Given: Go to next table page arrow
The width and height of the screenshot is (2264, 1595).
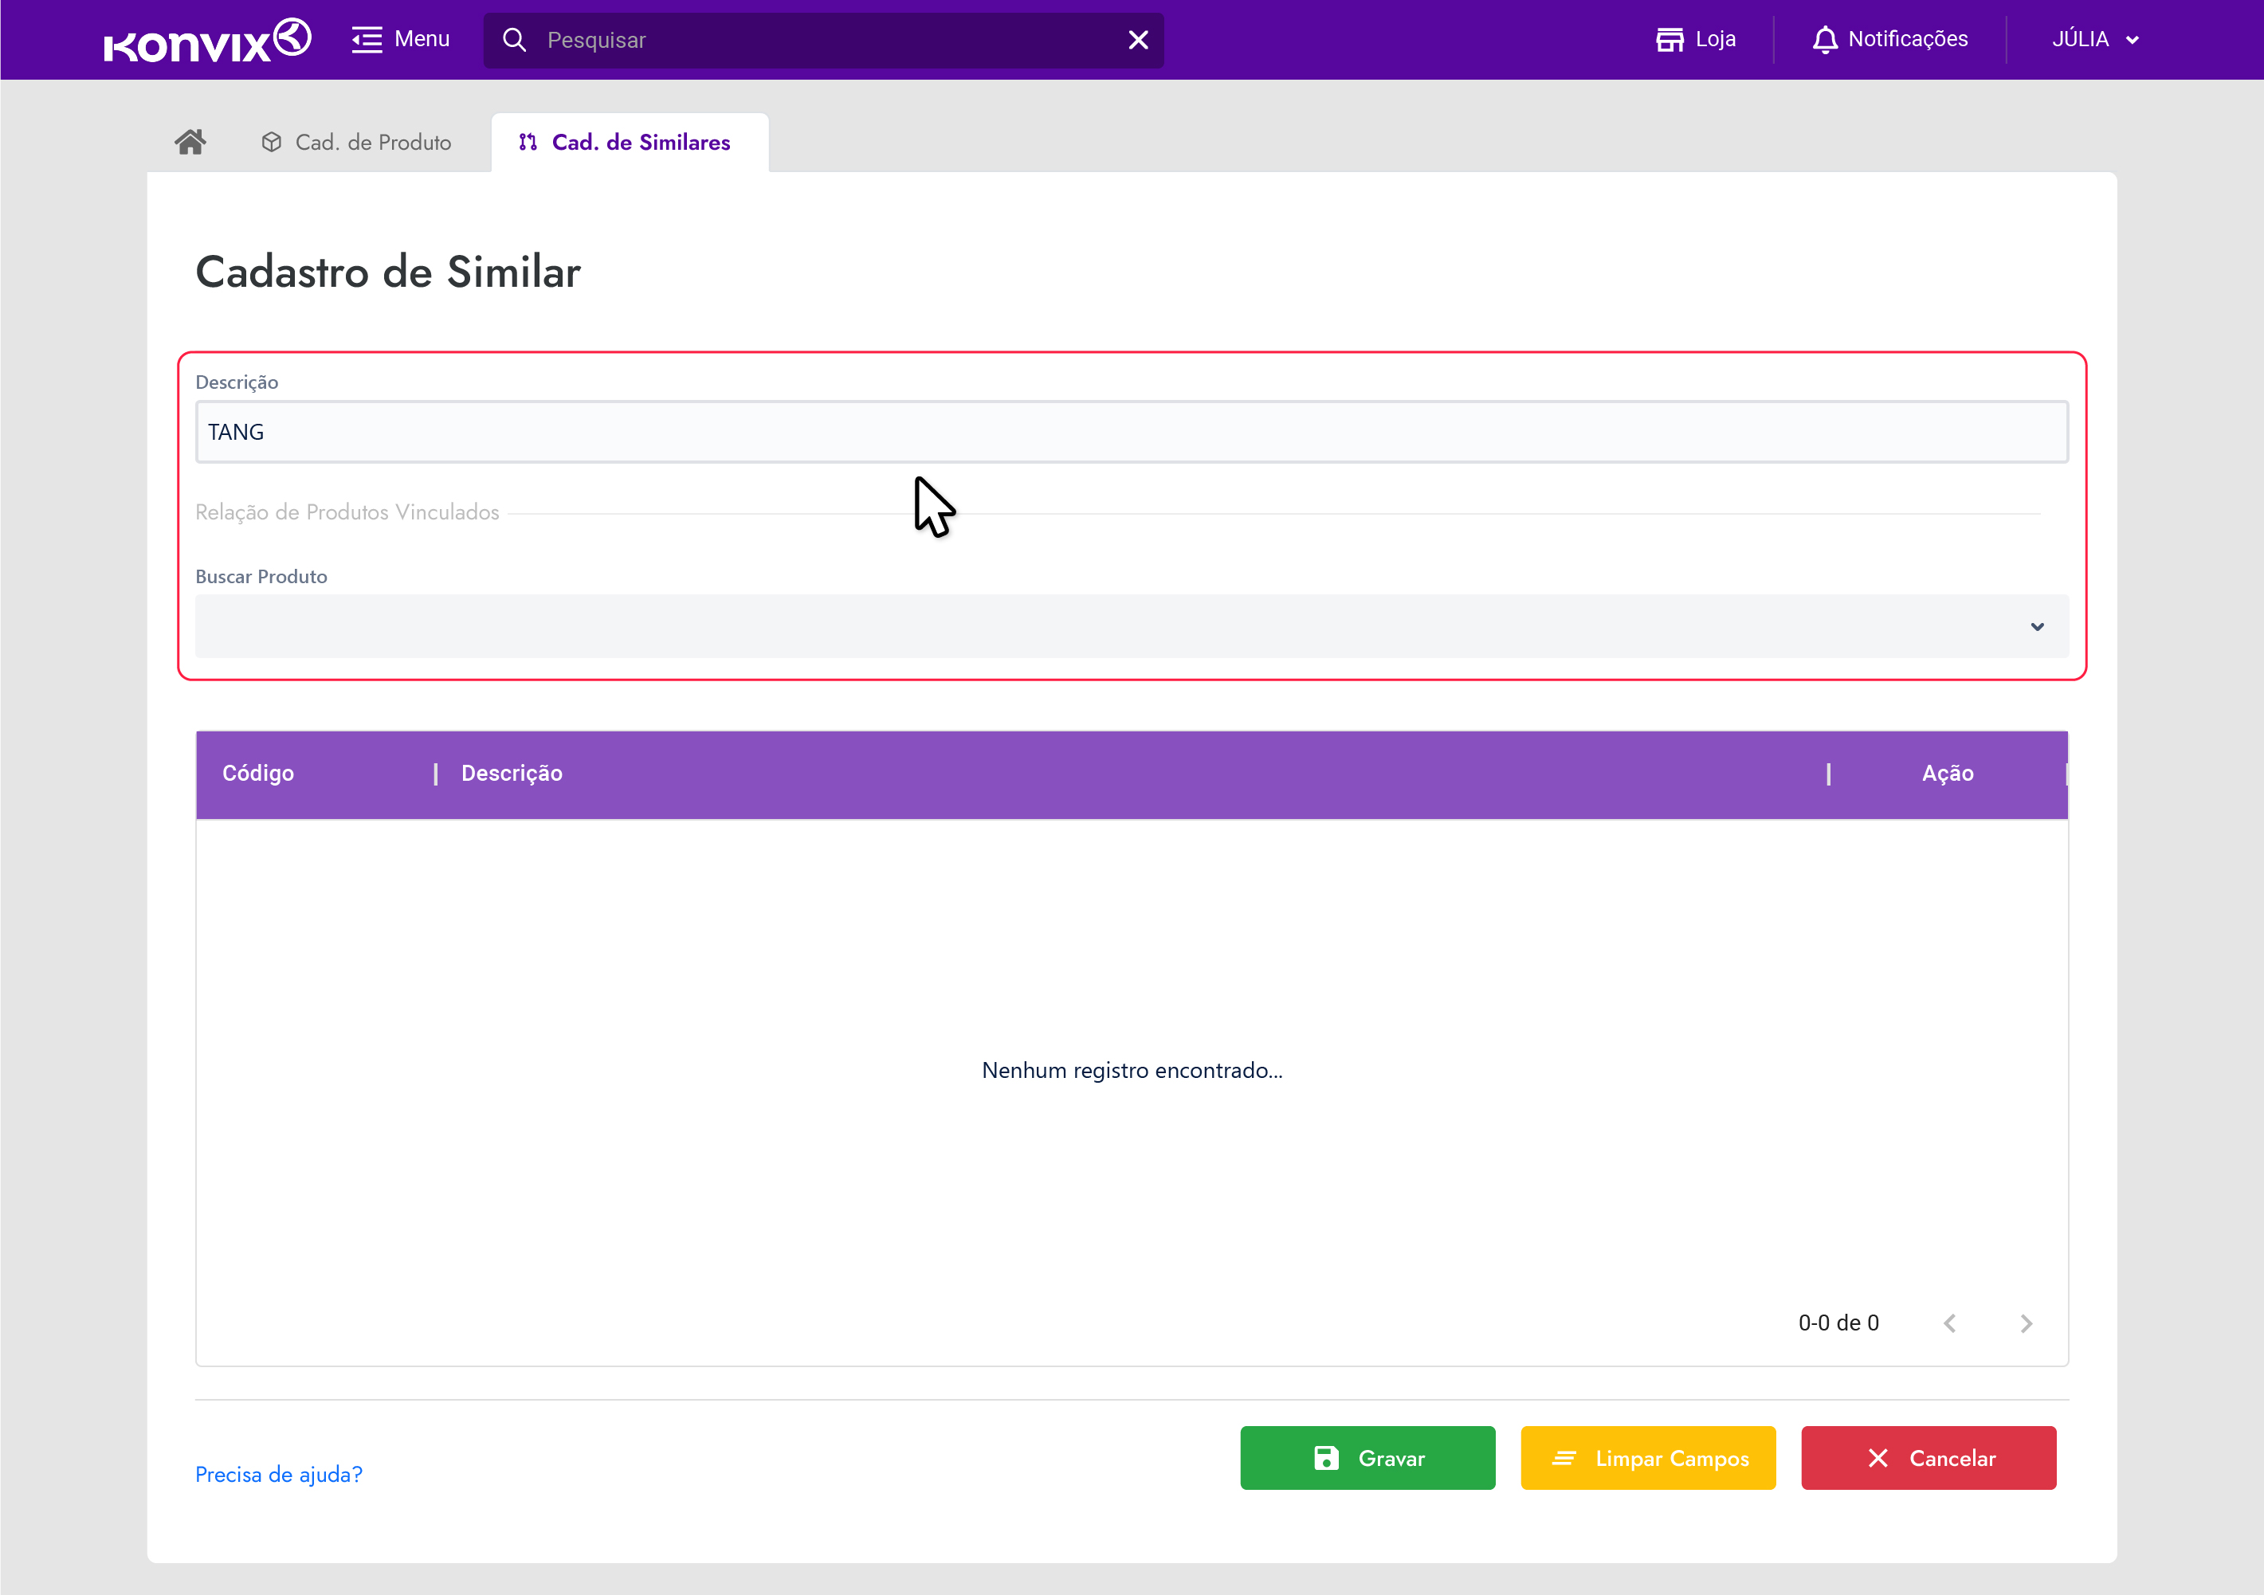Looking at the screenshot, I should [2026, 1323].
